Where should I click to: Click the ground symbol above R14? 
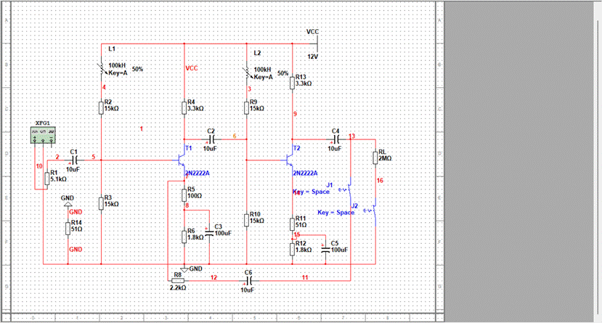(x=68, y=205)
